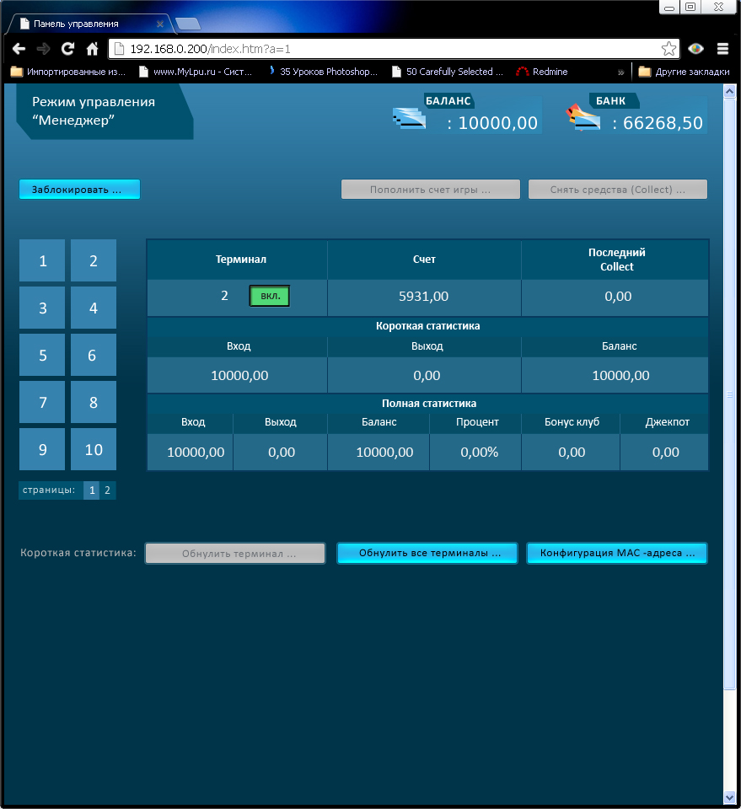The width and height of the screenshot is (741, 809).
Task: Click Обнулить все терминалы button
Action: coord(427,554)
